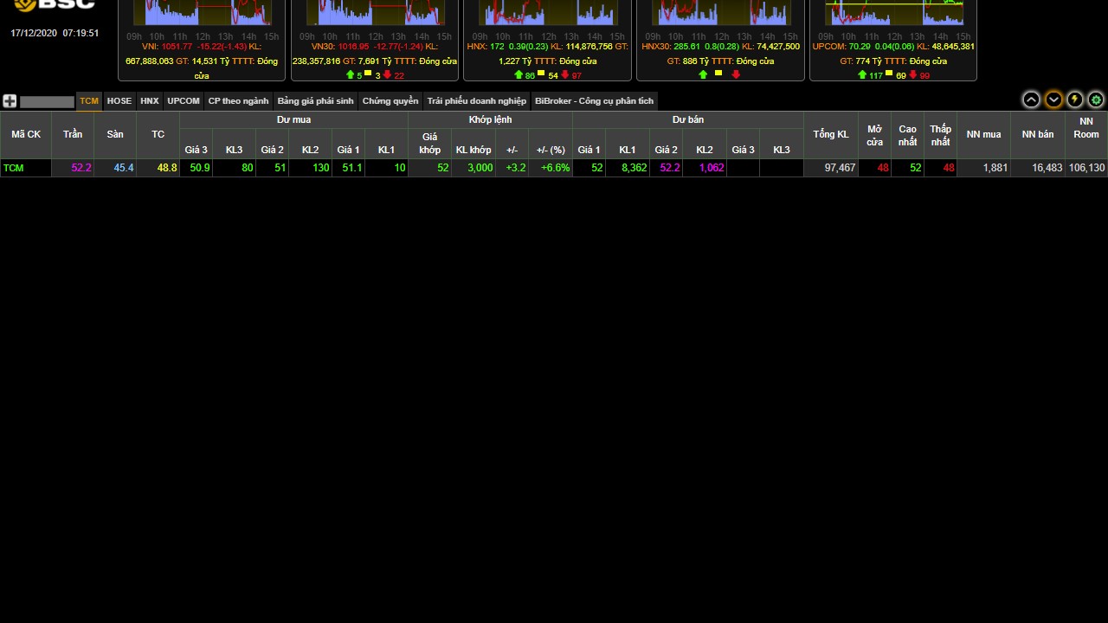1108x623 pixels.
Task: Click the date and time 17/12/2020 display
Action: 55,33
